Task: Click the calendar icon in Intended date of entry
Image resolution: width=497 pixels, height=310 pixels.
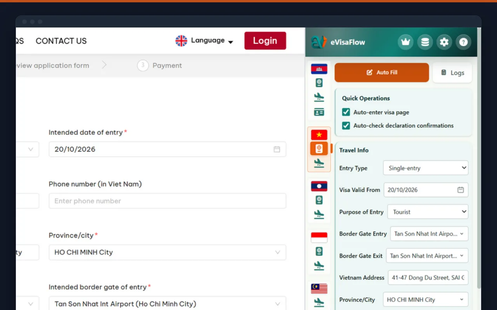Action: 277,149
